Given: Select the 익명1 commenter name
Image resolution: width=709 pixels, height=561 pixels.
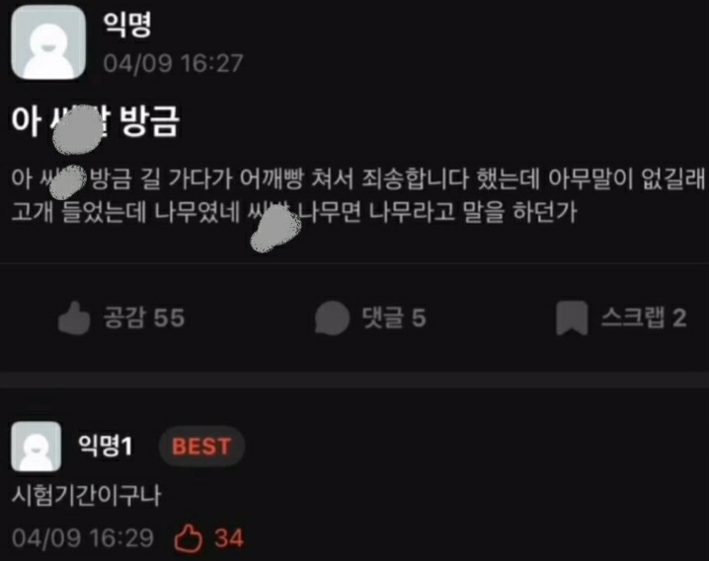Looking at the screenshot, I should (x=106, y=446).
